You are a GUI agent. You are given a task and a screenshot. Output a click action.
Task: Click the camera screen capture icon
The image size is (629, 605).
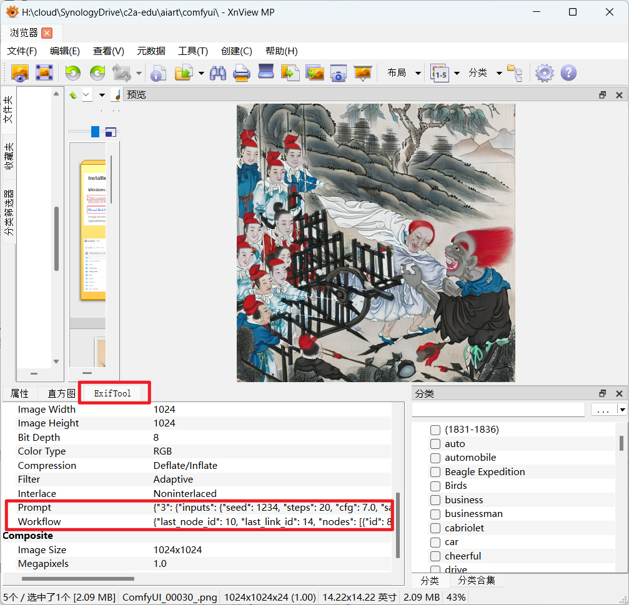[339, 73]
